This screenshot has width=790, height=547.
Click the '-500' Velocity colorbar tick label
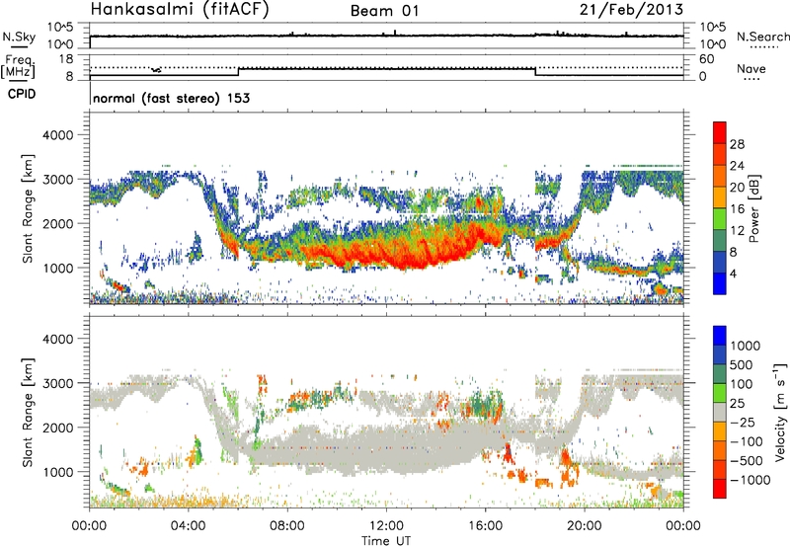click(x=747, y=461)
